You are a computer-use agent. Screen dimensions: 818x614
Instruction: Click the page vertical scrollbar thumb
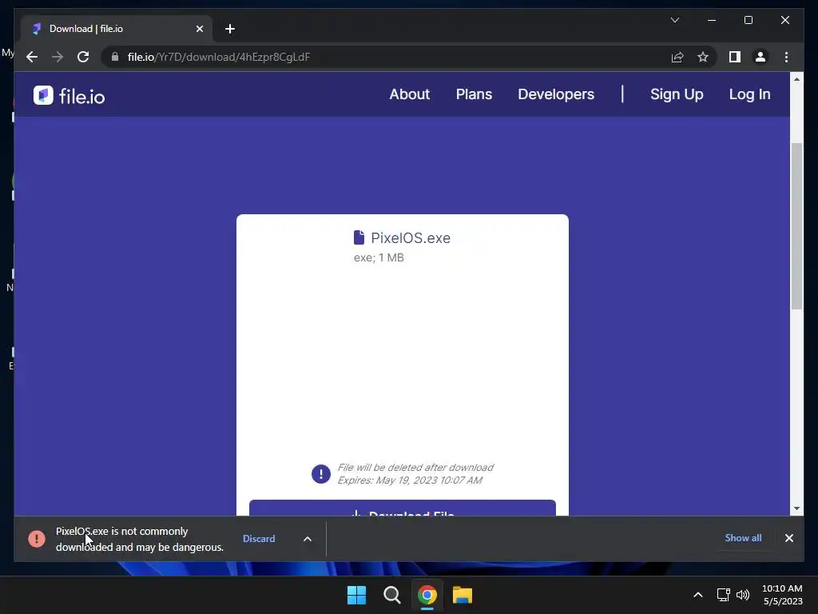[x=796, y=226]
